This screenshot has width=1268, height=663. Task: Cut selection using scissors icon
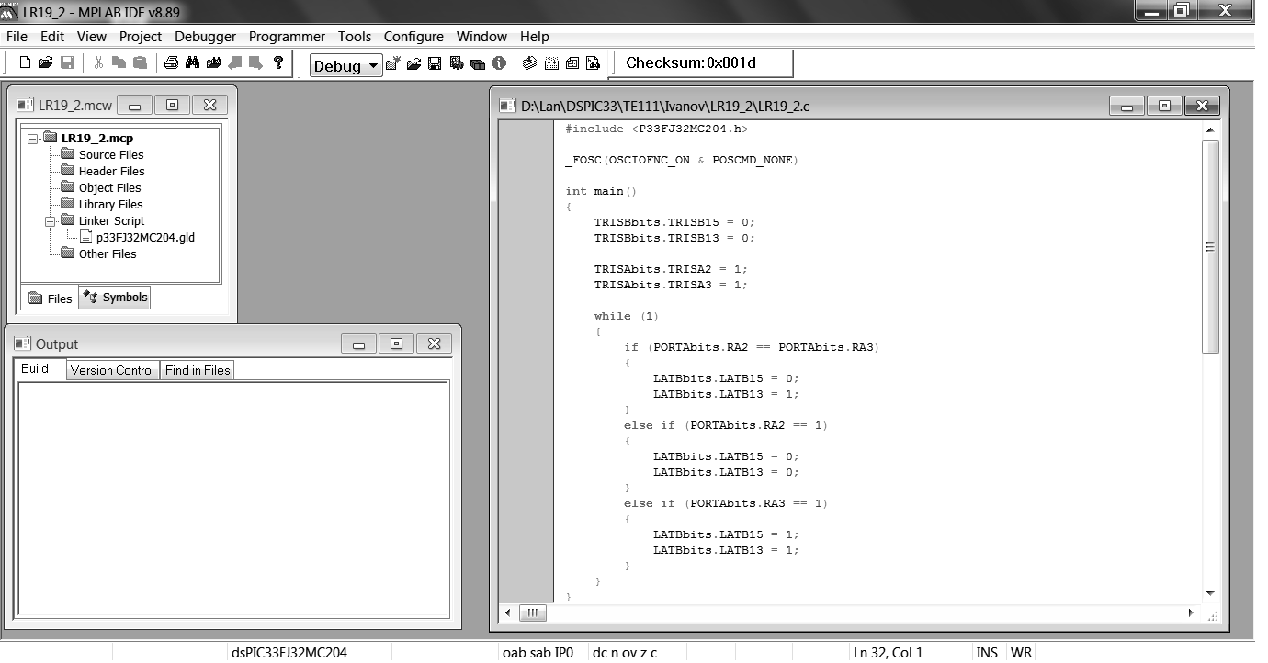tap(98, 62)
